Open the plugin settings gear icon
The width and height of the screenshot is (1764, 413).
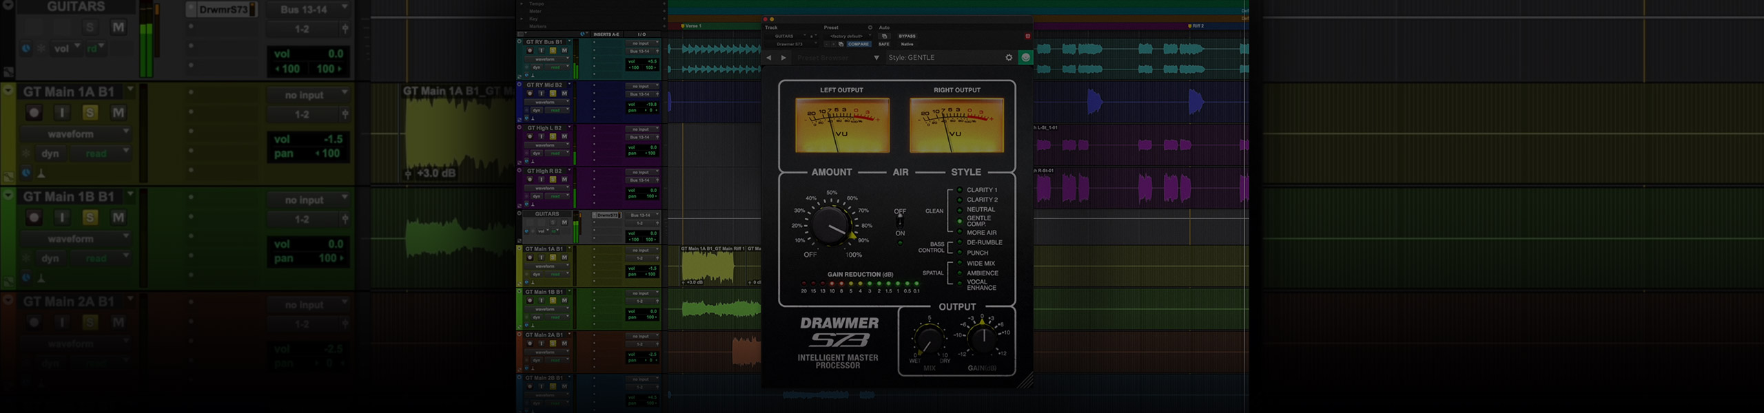(1009, 58)
